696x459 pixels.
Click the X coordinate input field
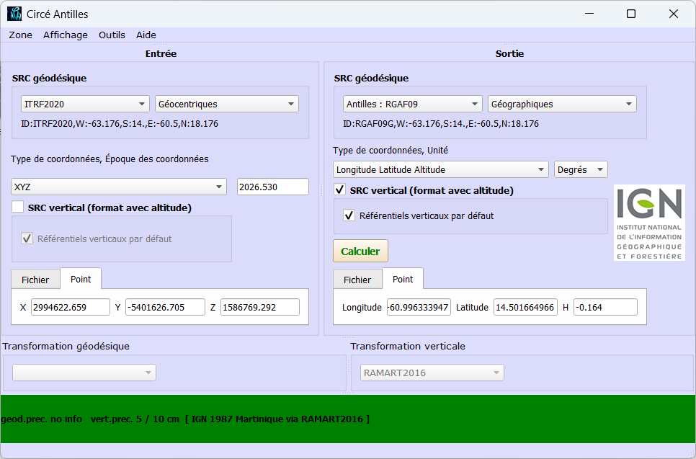71,307
